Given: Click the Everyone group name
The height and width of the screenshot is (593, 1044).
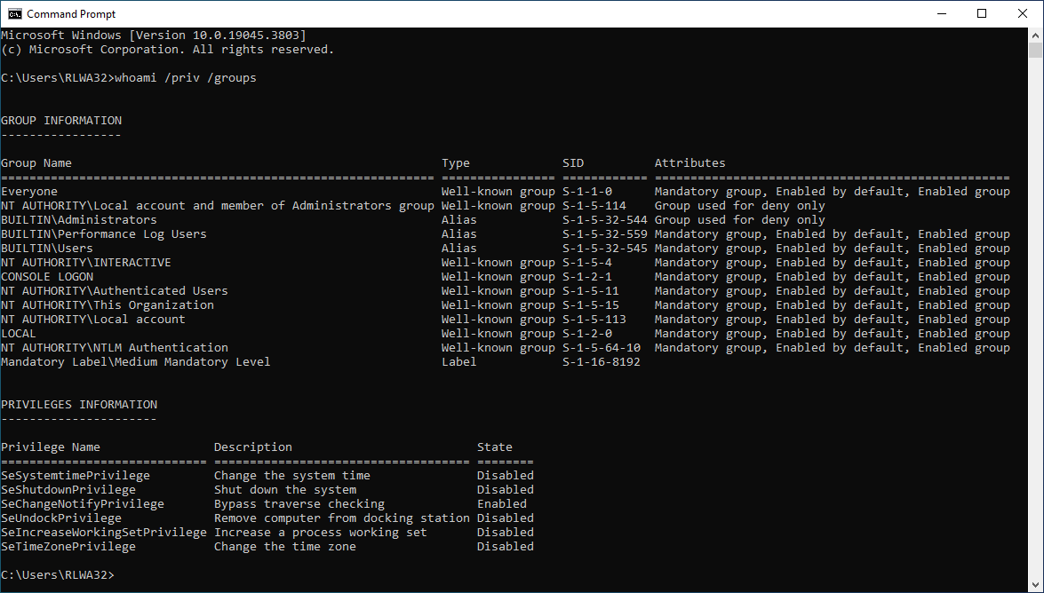Looking at the screenshot, I should coord(29,191).
